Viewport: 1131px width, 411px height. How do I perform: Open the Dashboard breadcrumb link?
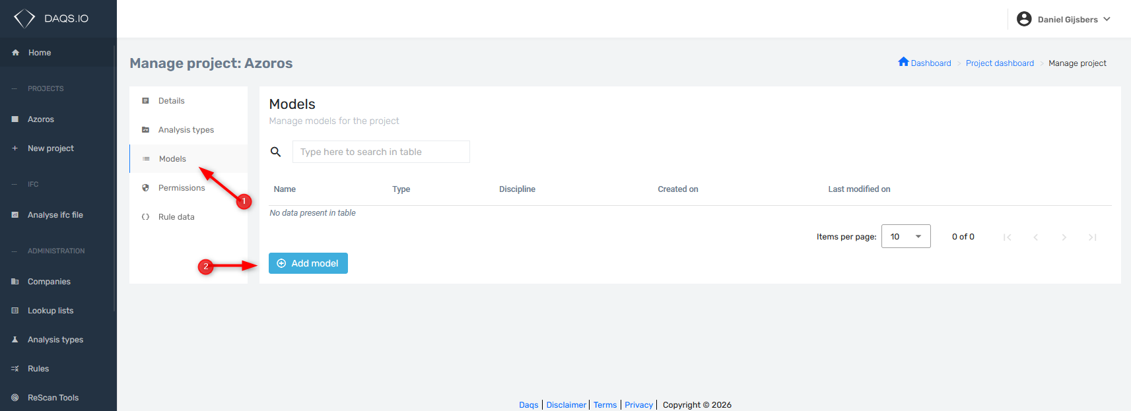click(931, 63)
